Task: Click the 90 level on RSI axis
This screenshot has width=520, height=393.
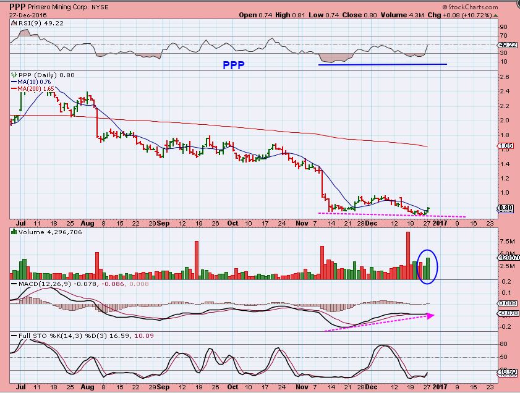Action: click(503, 27)
